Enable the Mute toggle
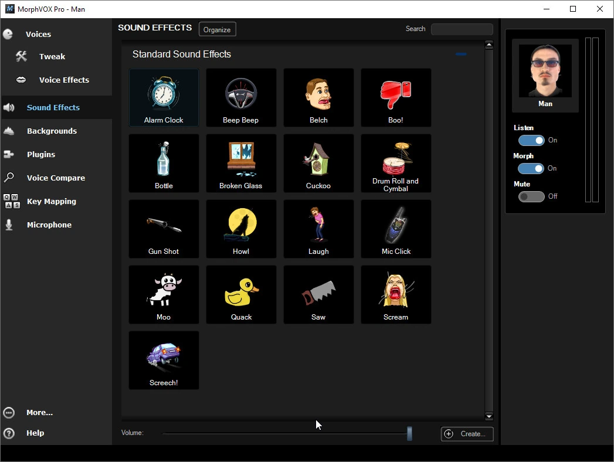Image resolution: width=614 pixels, height=462 pixels. click(531, 196)
